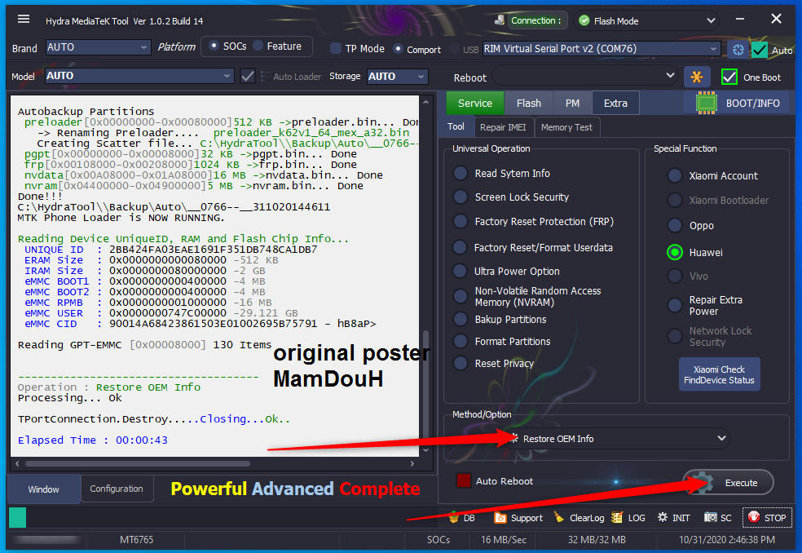This screenshot has height=553, width=802.
Task: Open the DB database icon
Action: coord(454,517)
